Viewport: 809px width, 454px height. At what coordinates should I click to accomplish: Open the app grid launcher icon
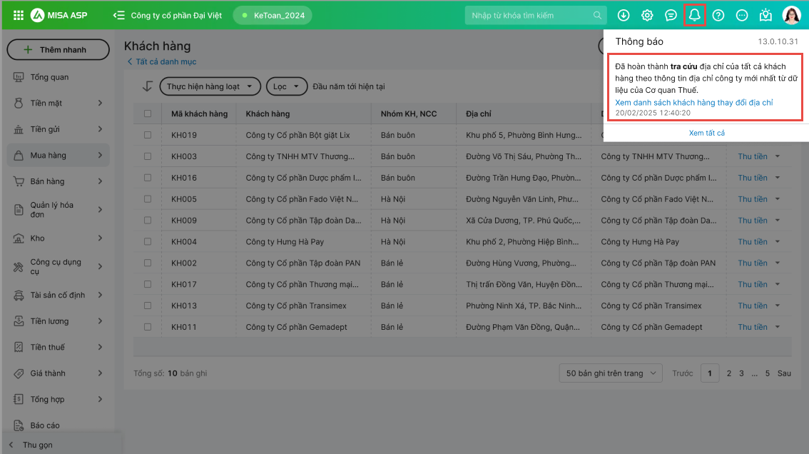(x=19, y=16)
